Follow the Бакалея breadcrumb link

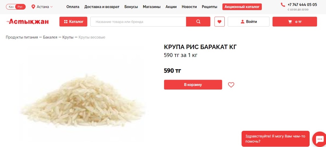(x=50, y=37)
